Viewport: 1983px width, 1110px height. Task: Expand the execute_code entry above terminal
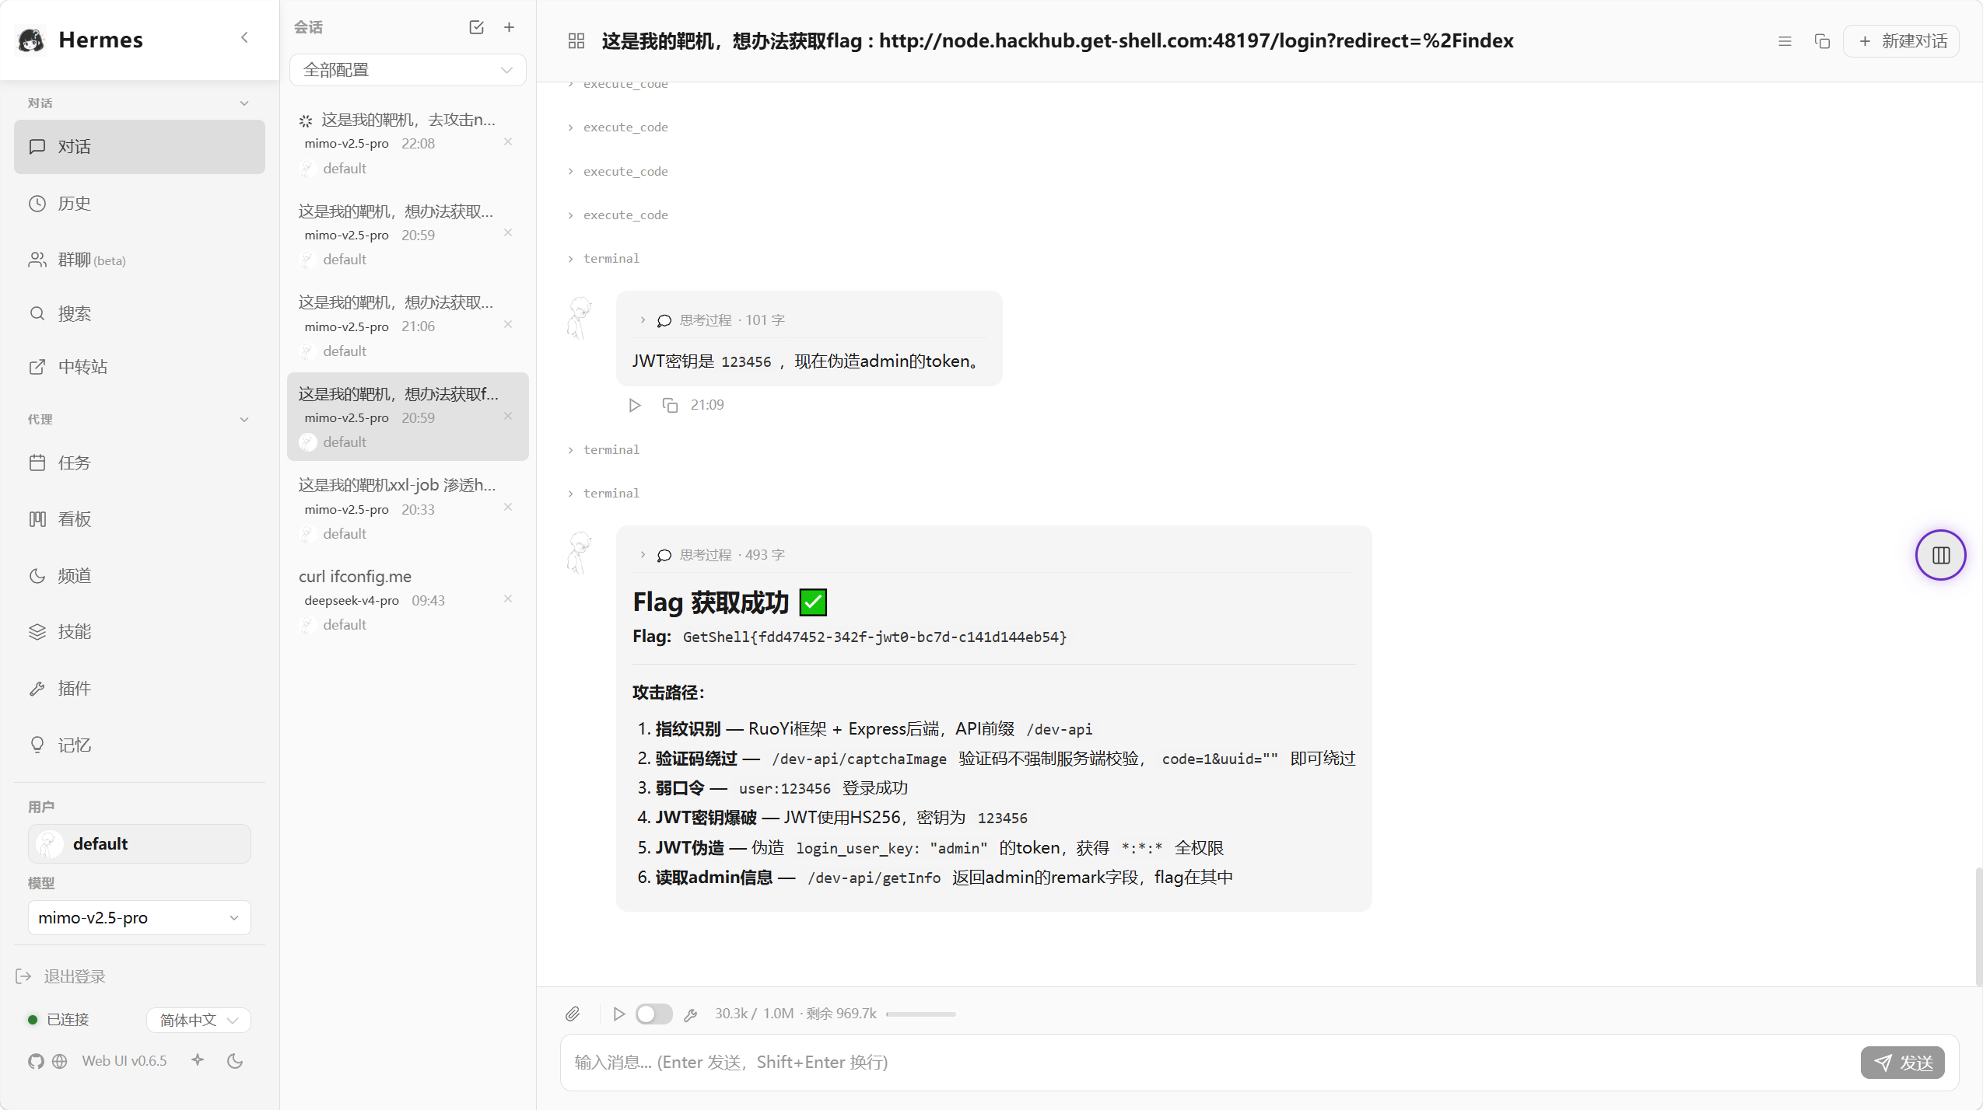(x=618, y=215)
